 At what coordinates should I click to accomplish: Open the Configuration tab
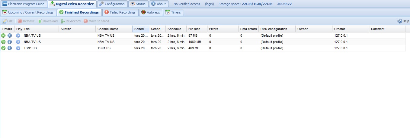coord(112,4)
